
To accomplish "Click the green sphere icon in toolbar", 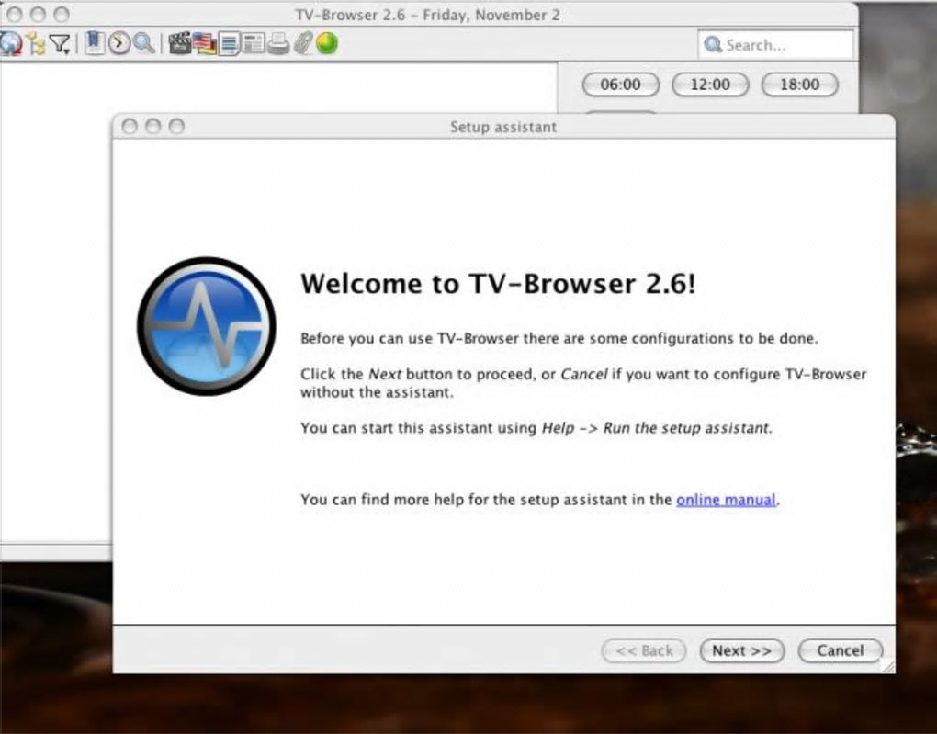I will tap(327, 43).
